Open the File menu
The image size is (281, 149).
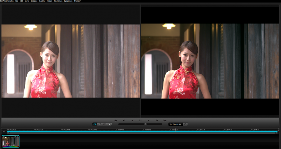[x=17, y=1]
